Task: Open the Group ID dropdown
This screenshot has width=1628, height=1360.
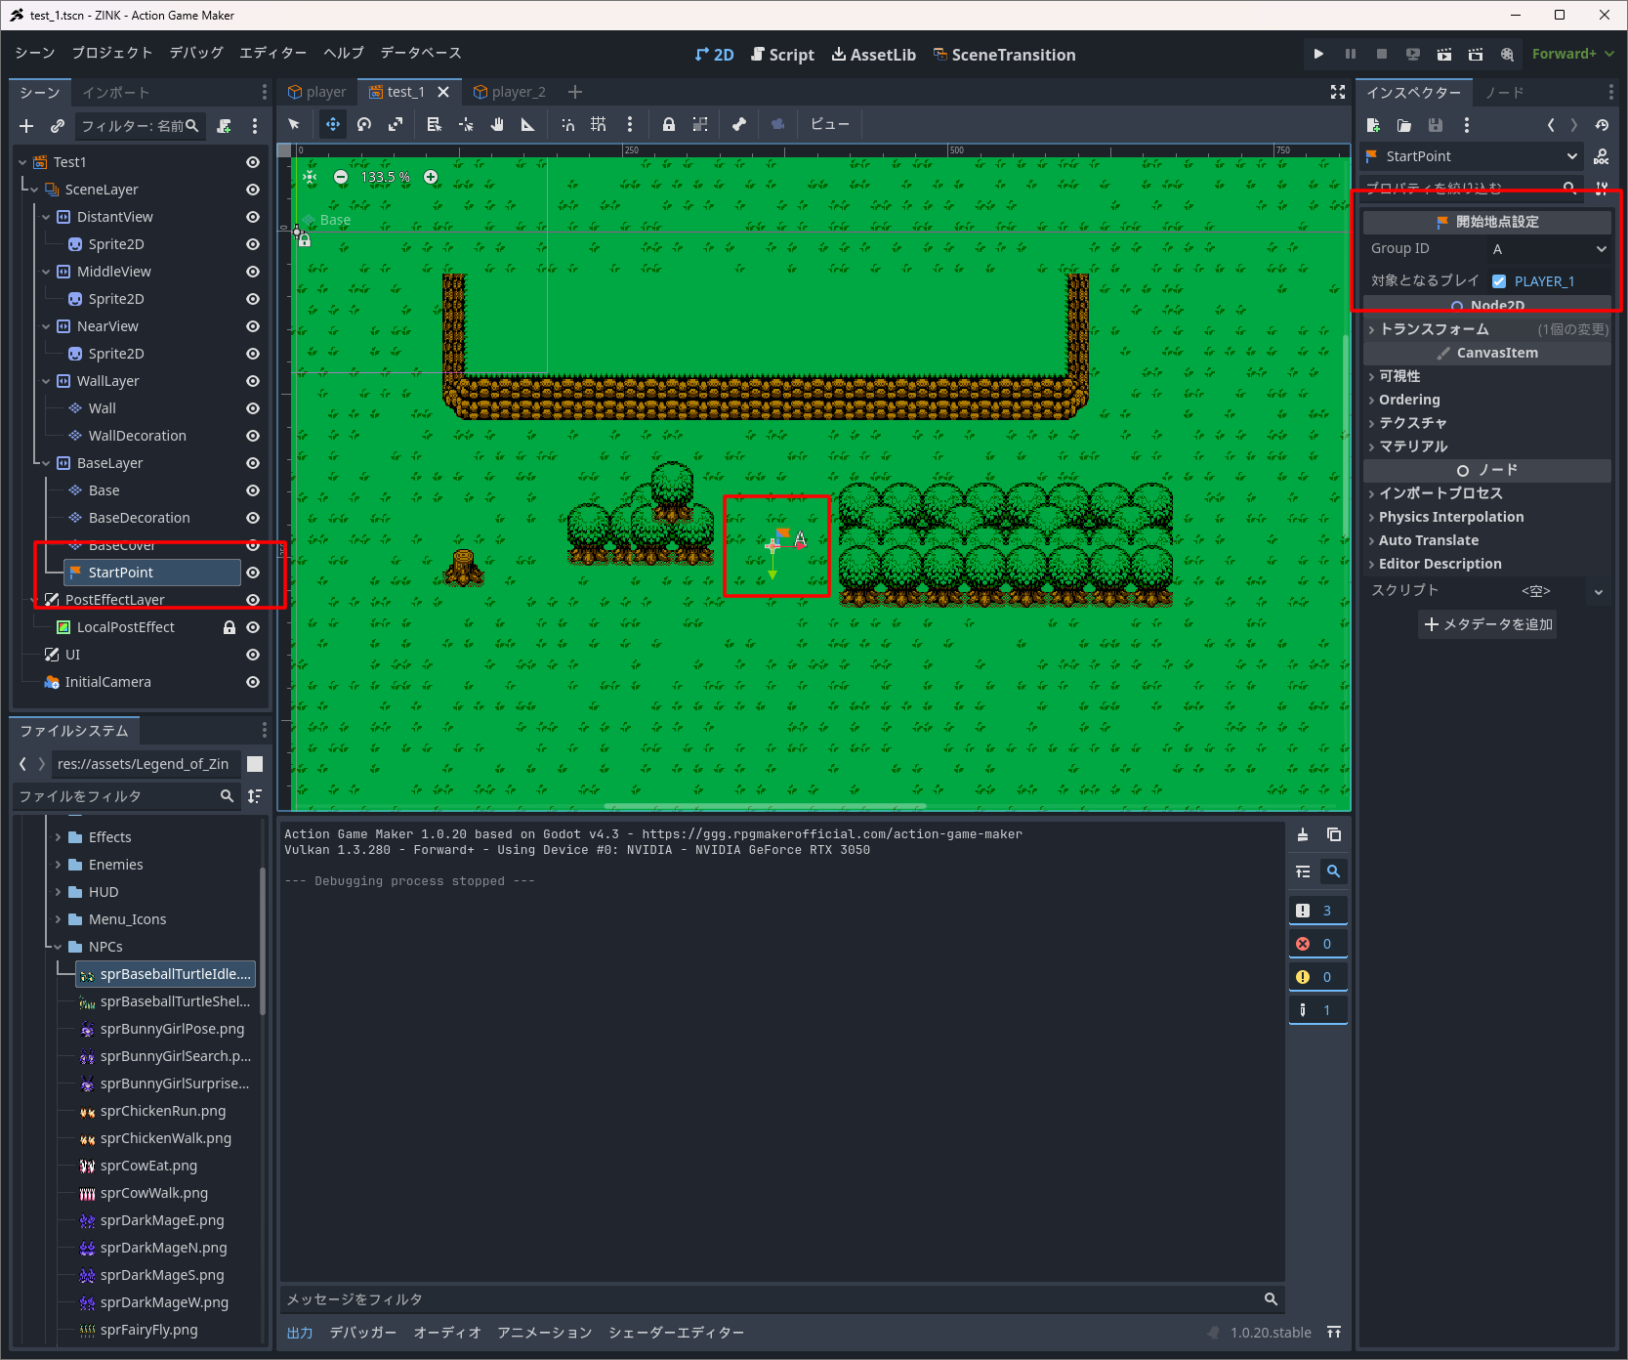Action: click(1549, 249)
